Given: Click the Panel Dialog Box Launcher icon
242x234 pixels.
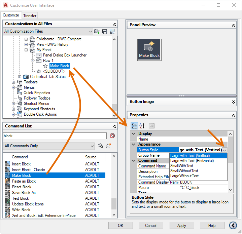Looking at the screenshot, I should click(x=39, y=55).
